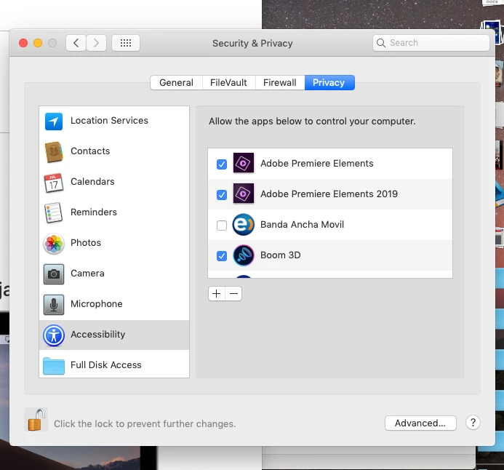The image size is (504, 470).
Task: Click the Boom 3D app icon
Action: click(x=244, y=255)
